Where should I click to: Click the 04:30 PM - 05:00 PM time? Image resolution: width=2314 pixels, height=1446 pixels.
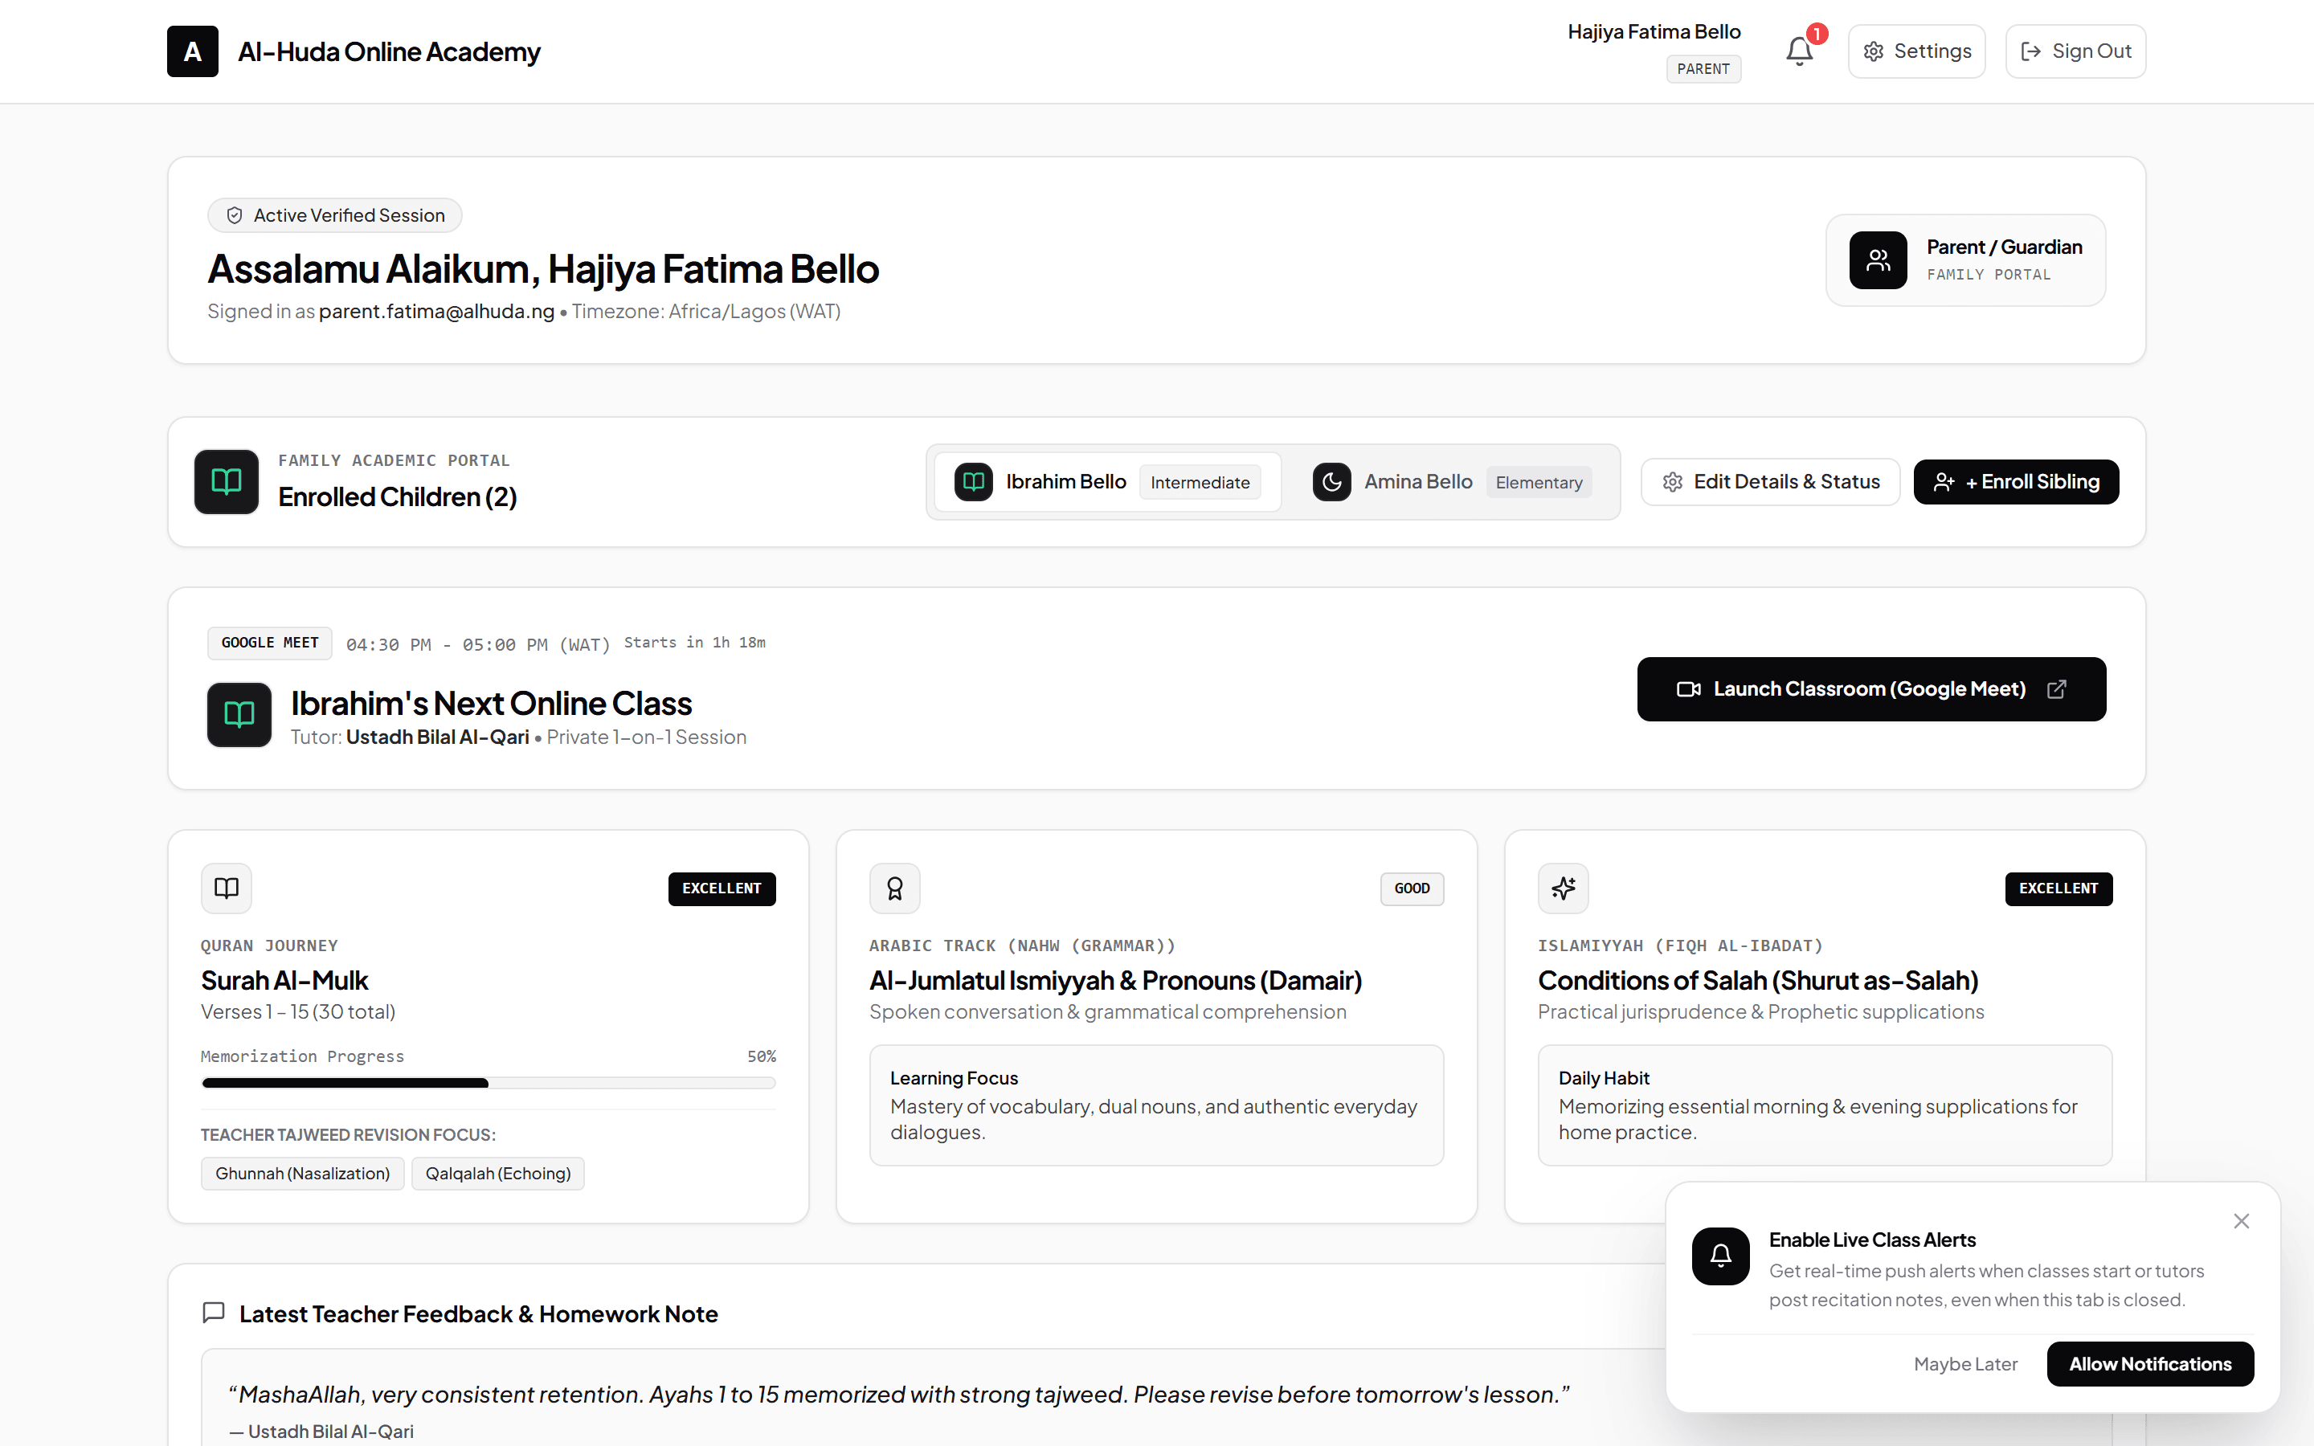(478, 646)
